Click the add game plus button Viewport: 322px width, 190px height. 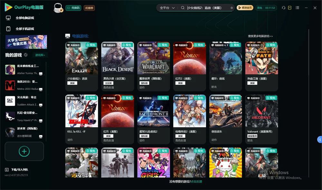coord(24,151)
